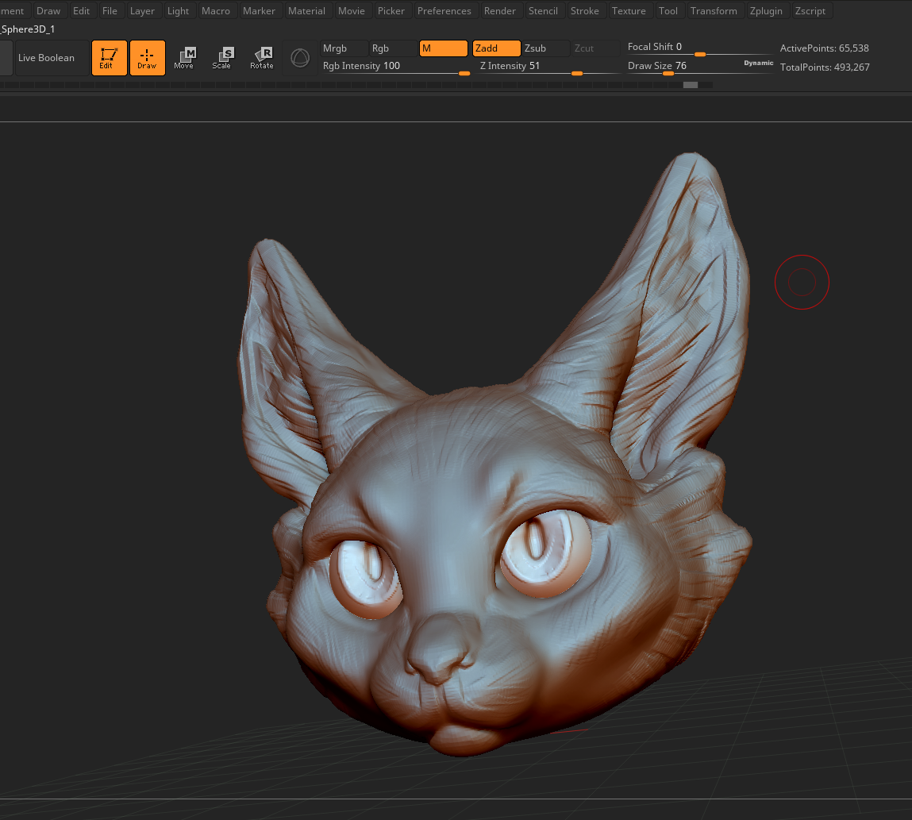Activate the Edit mode icon
The height and width of the screenshot is (820, 912).
pos(109,58)
